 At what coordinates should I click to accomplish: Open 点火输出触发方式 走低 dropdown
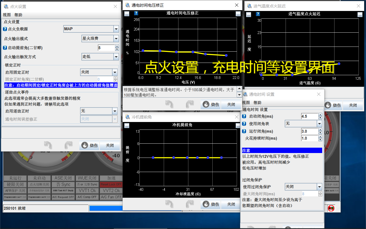[116, 57]
